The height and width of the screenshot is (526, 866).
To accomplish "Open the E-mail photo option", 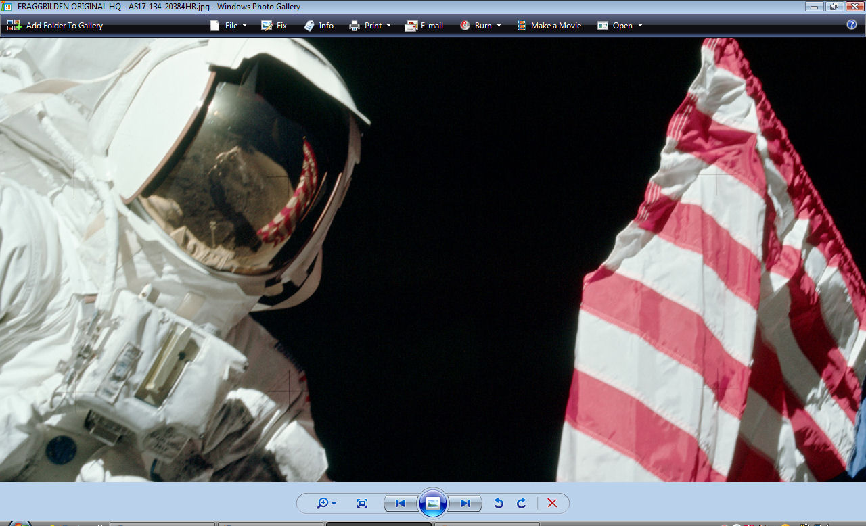I will (424, 25).
